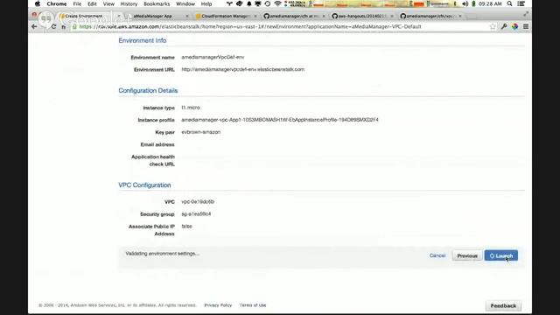The width and height of the screenshot is (560, 315).
Task: Close the aMediaManager App tab
Action: tap(187, 16)
